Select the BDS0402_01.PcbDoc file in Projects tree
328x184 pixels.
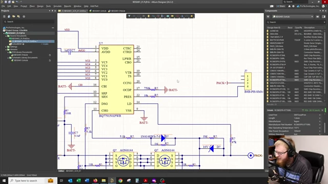tap(20, 39)
